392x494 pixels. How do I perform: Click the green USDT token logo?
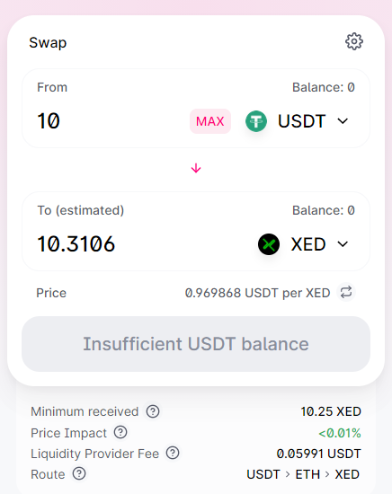coord(256,121)
